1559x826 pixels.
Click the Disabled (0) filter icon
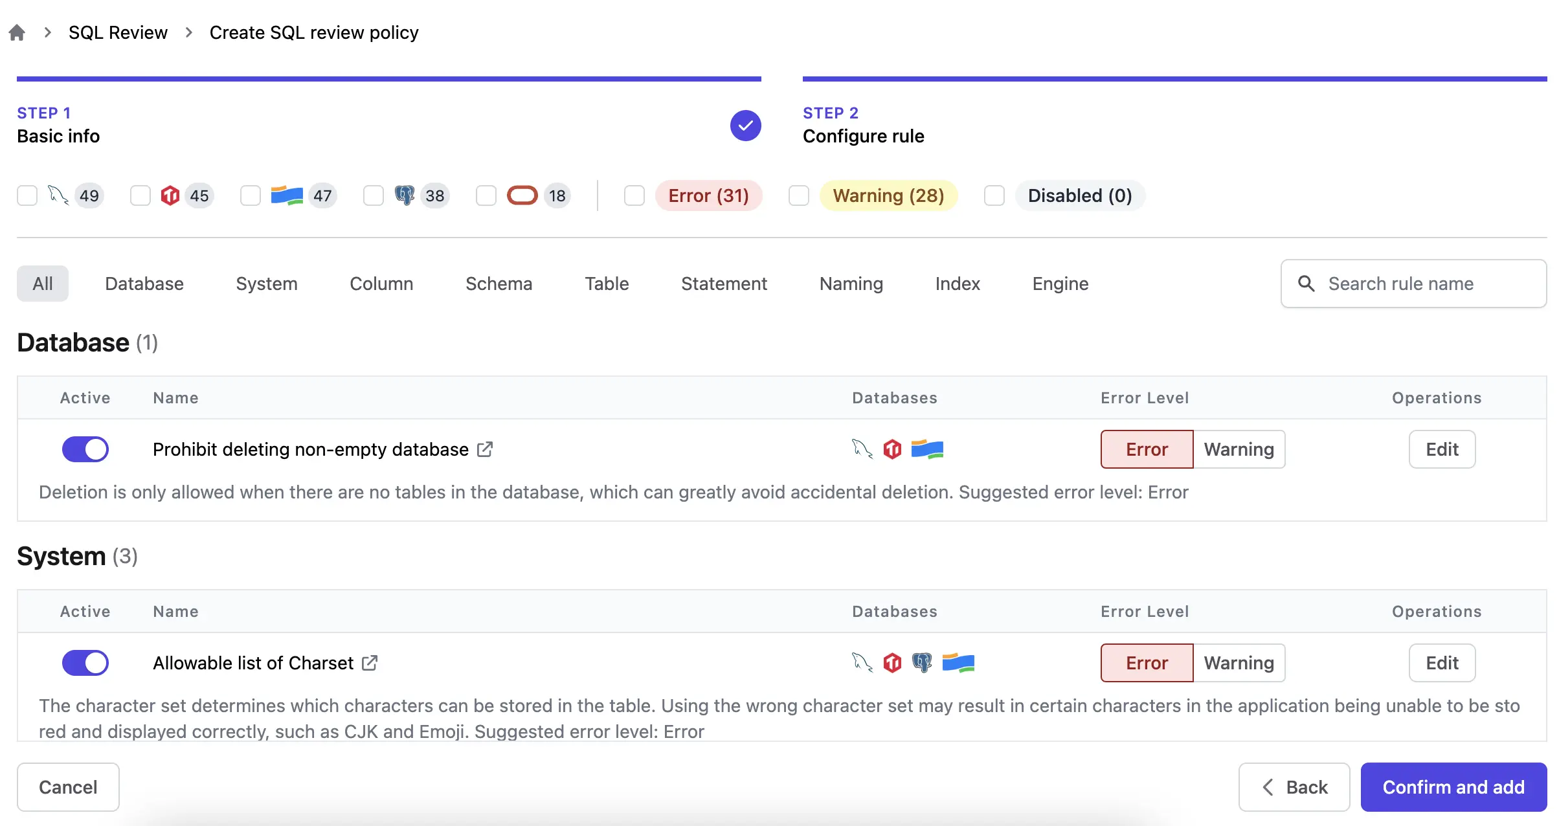(x=992, y=195)
